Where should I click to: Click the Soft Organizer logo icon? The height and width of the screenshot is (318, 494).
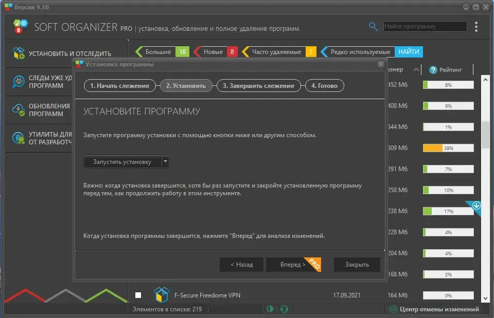pos(21,26)
